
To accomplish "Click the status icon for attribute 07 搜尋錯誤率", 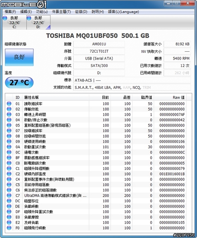I will [9, 131].
